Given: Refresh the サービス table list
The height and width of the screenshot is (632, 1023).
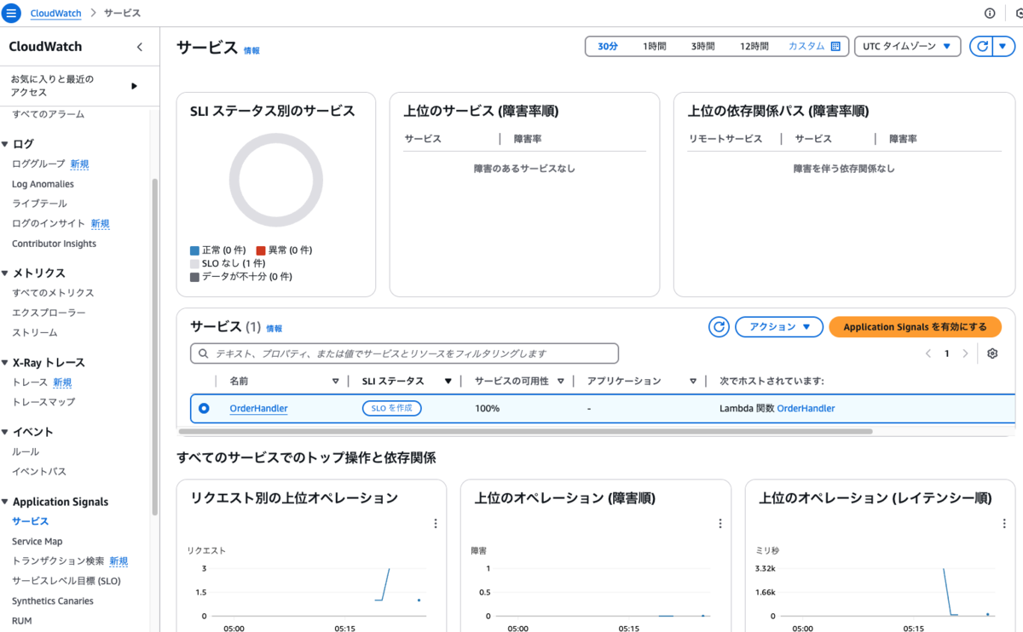Looking at the screenshot, I should [719, 326].
